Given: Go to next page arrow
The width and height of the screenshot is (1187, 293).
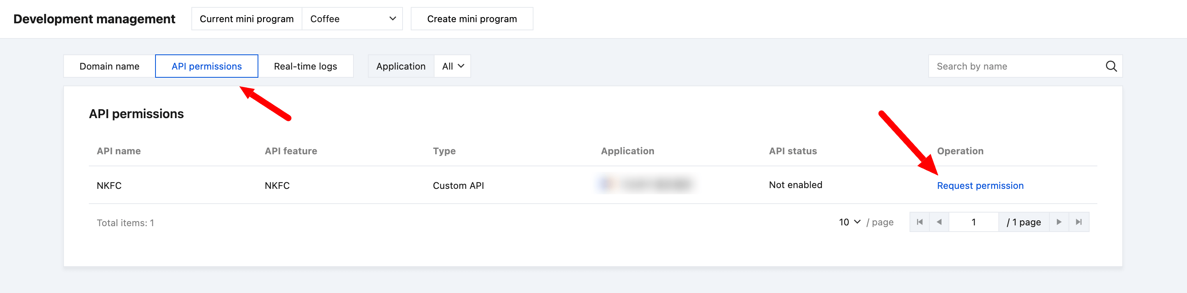Looking at the screenshot, I should coord(1059,222).
